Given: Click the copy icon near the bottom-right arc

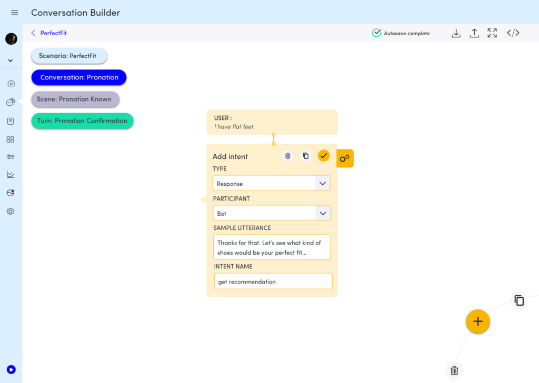Looking at the screenshot, I should [519, 300].
